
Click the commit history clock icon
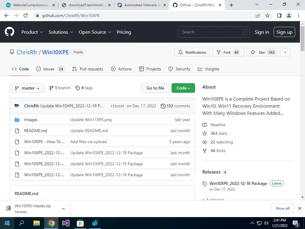163,106
